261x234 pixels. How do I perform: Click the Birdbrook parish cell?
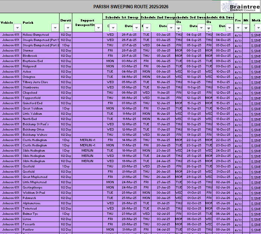click(40, 56)
